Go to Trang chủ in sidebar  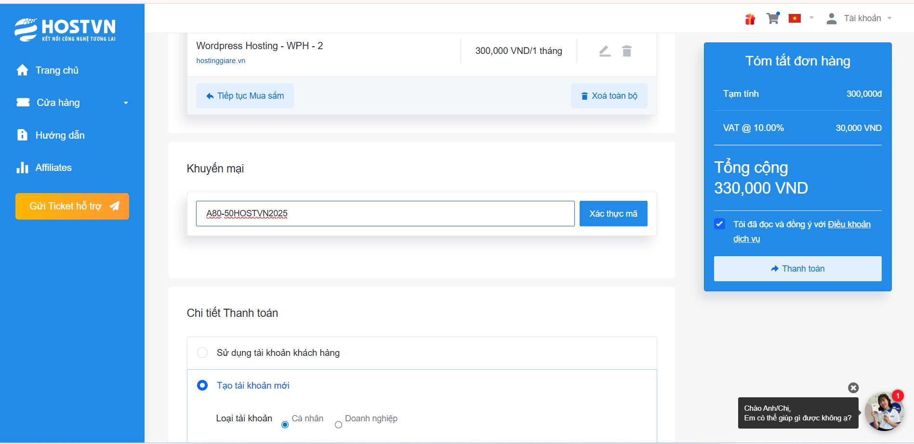point(57,70)
